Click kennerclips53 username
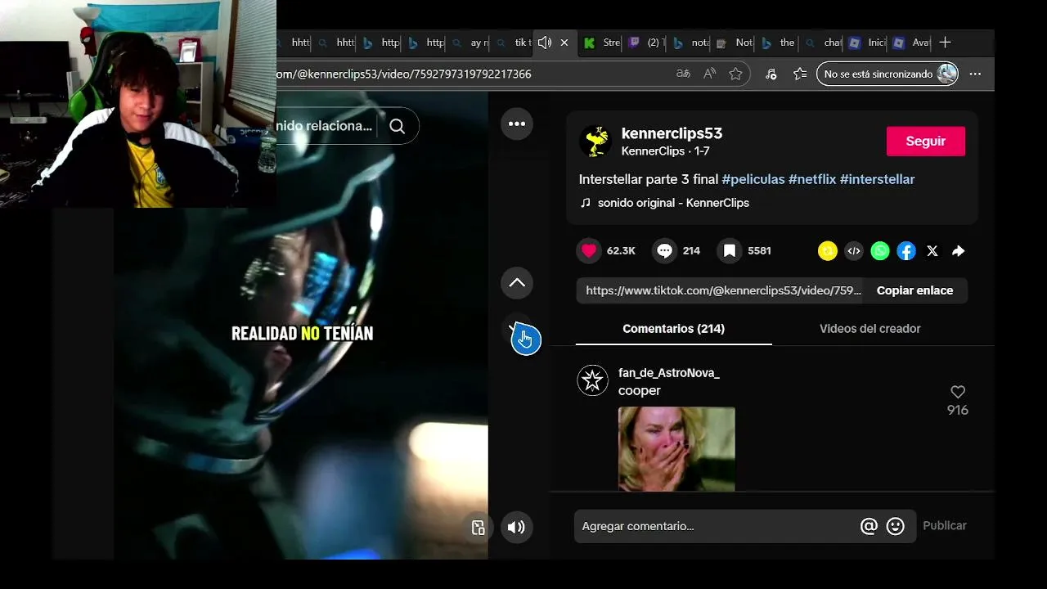The height and width of the screenshot is (589, 1047). [672, 133]
